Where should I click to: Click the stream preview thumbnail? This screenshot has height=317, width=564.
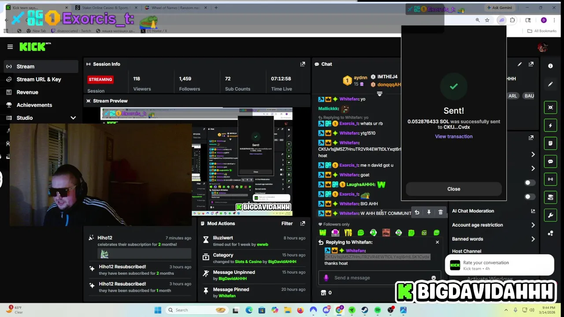pos(197,161)
